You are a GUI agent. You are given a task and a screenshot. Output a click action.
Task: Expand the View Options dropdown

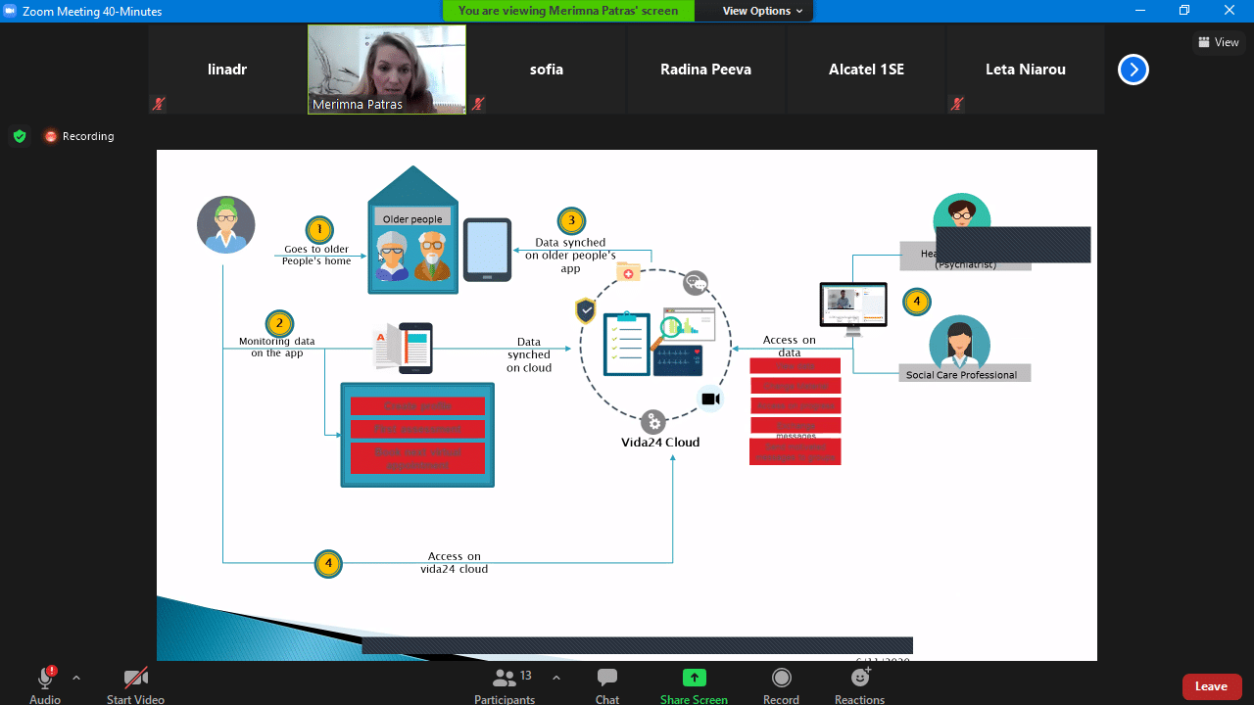pyautogui.click(x=762, y=11)
